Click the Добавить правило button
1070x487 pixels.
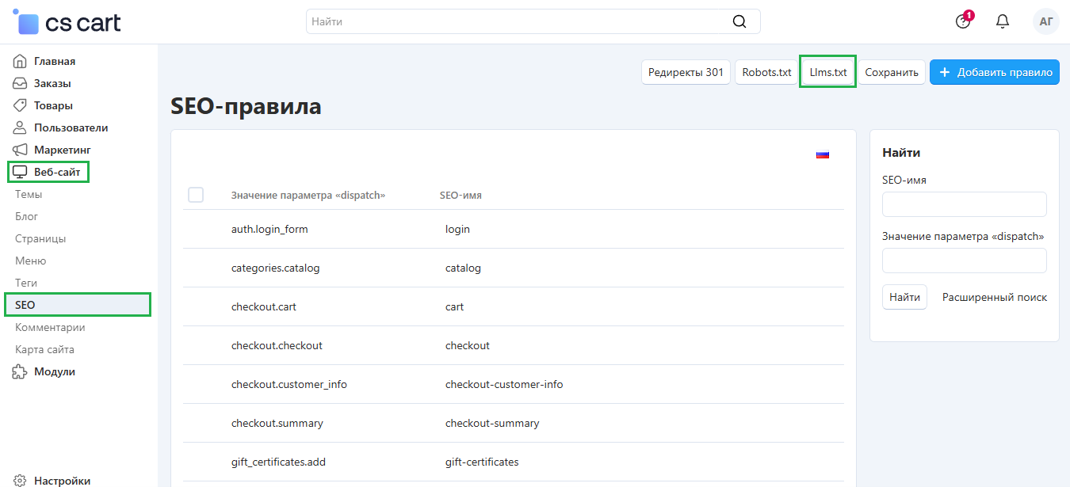point(994,72)
